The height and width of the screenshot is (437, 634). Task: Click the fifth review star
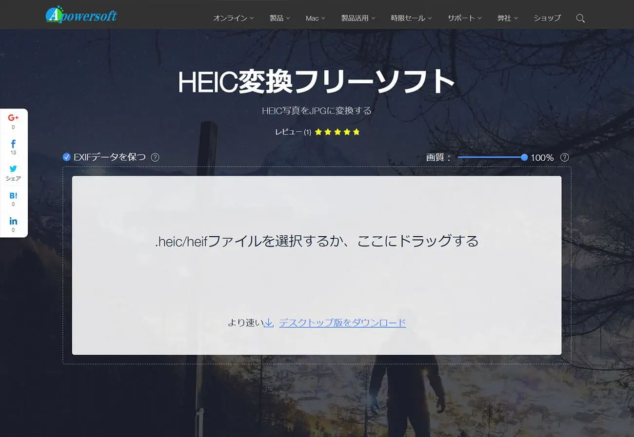tap(356, 132)
